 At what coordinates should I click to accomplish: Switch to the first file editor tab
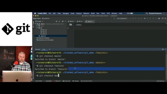71,21
